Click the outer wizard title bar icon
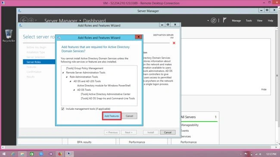The image size is (280, 157). [21, 25]
